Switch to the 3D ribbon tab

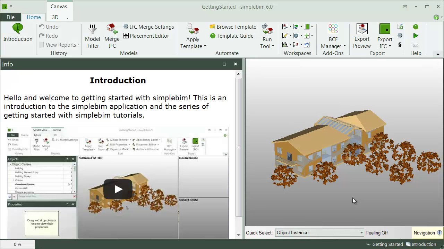(x=55, y=17)
